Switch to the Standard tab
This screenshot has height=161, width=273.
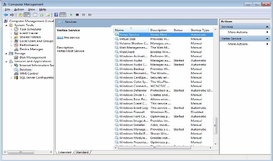click(82, 152)
